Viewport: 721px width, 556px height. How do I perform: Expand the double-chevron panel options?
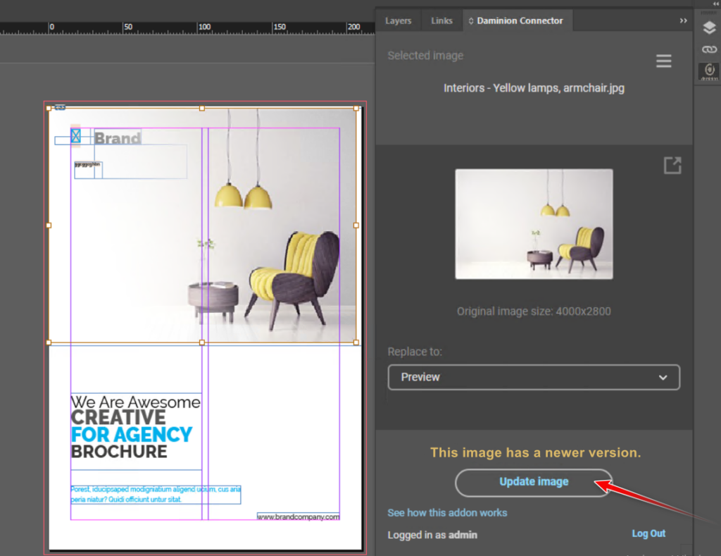pyautogui.click(x=683, y=21)
